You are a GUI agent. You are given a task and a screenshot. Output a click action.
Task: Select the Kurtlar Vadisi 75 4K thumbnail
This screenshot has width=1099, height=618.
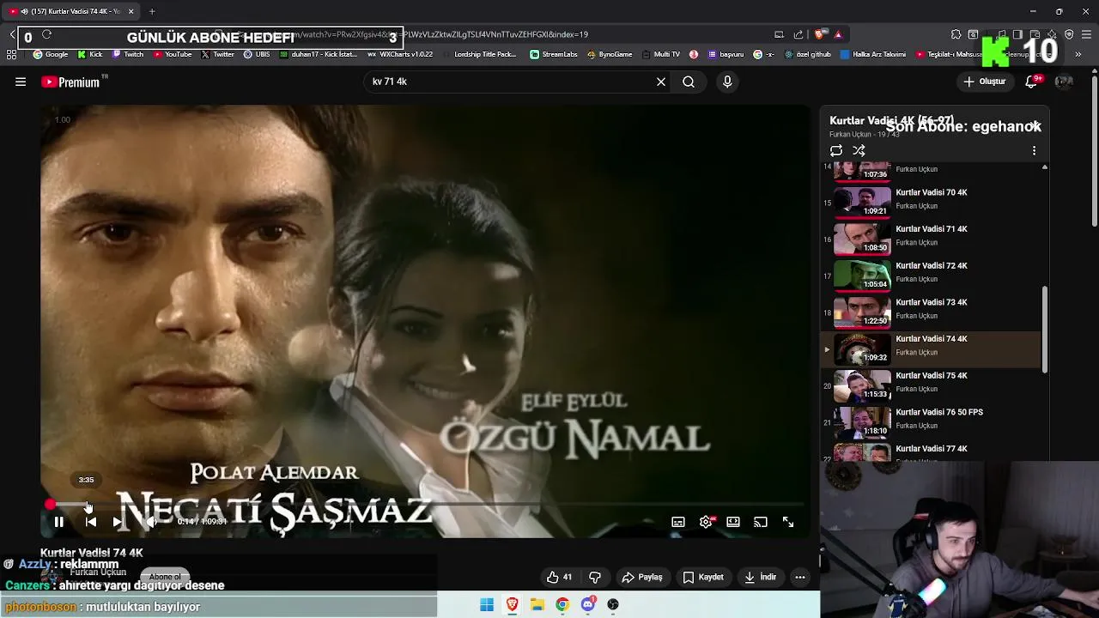[862, 386]
